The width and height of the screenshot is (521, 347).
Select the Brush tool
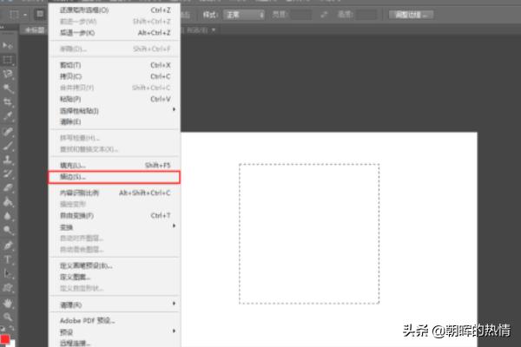7,146
